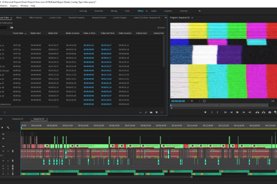277x184 pixels.
Task: Open the Help menu
Action: [x=33, y=6]
